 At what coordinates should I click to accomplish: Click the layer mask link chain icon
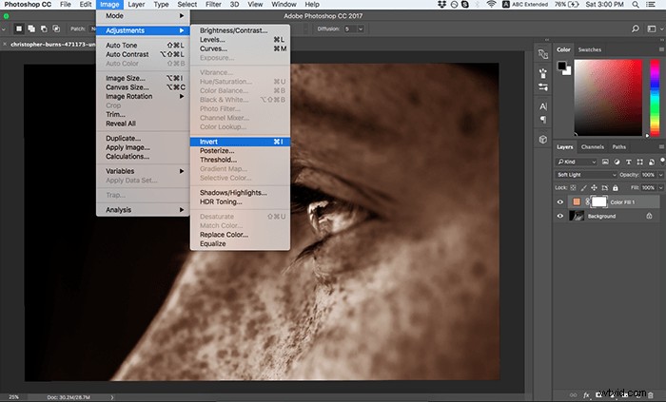tap(587, 201)
